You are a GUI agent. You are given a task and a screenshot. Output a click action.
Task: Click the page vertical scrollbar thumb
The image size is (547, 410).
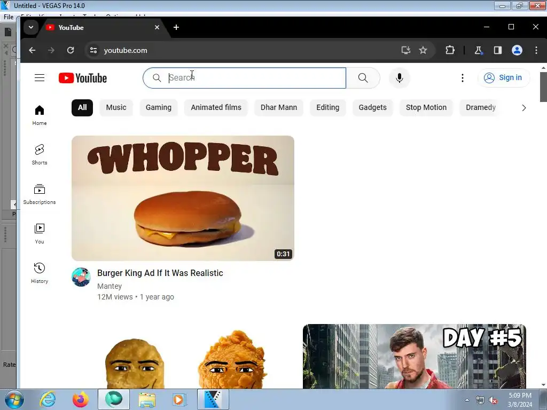click(x=543, y=87)
